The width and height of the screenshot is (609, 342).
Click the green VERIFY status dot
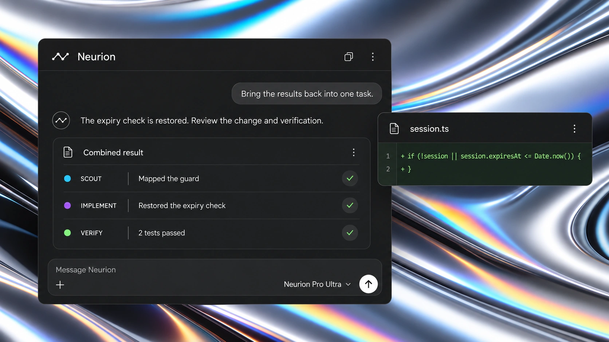pyautogui.click(x=67, y=233)
